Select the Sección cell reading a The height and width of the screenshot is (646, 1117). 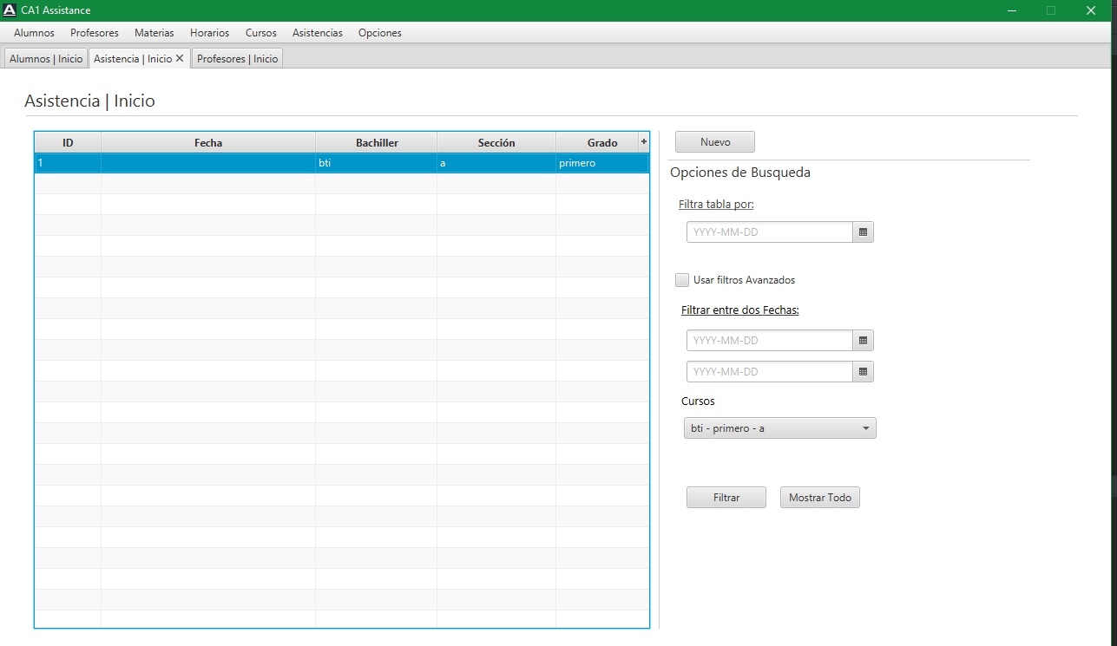click(x=496, y=163)
